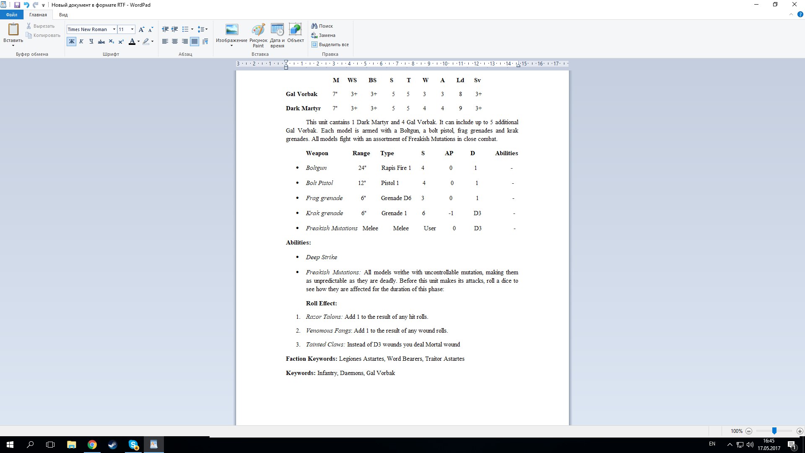Viewport: 805px width, 453px height.
Task: Click the help question mark icon
Action: coord(800,15)
